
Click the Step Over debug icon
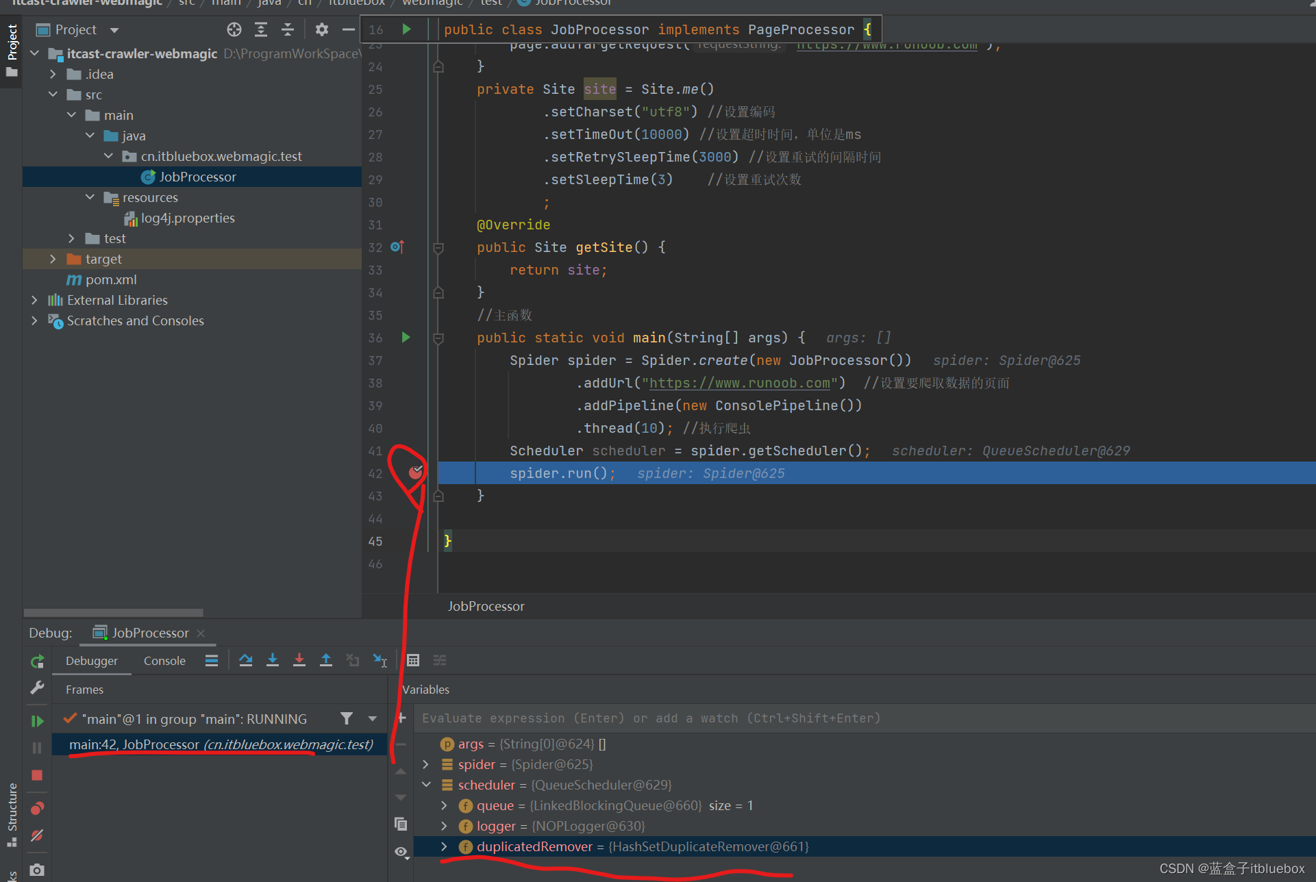point(245,660)
